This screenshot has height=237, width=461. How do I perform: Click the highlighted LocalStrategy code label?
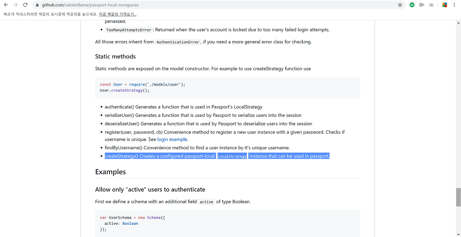coord(232,156)
